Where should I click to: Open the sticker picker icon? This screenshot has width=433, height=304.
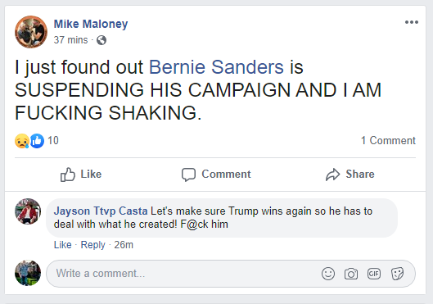(397, 274)
